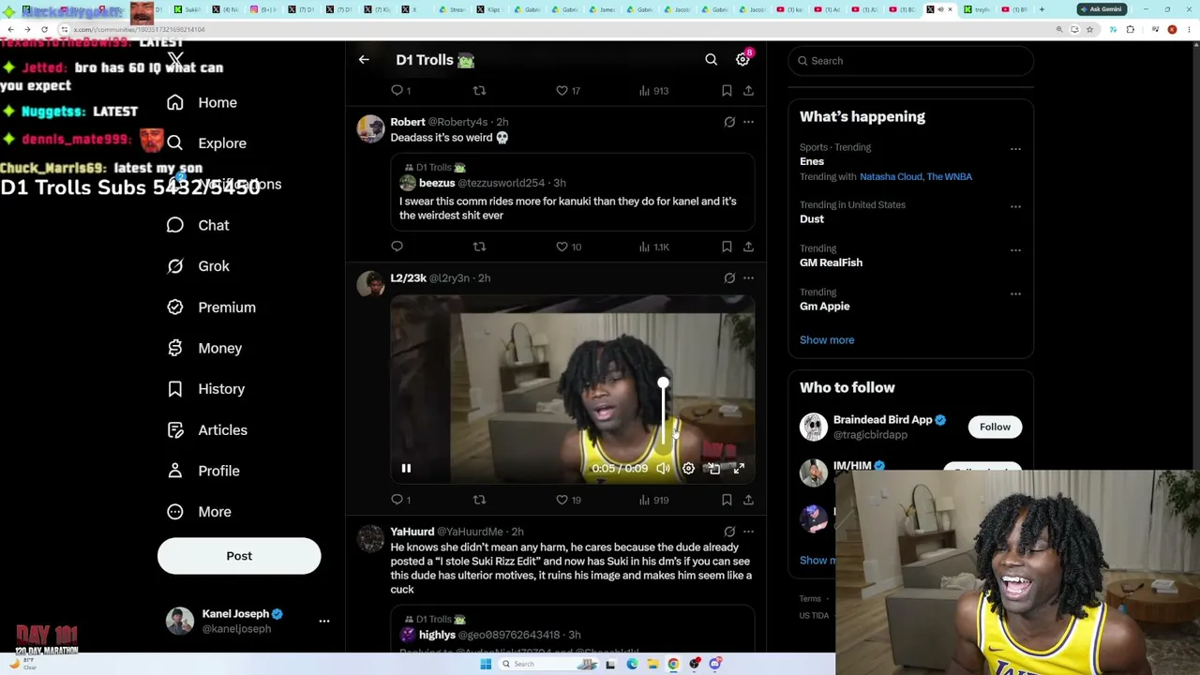Click the Ask Gemini button in Chrome
The height and width of the screenshot is (675, 1200).
coord(1101,9)
